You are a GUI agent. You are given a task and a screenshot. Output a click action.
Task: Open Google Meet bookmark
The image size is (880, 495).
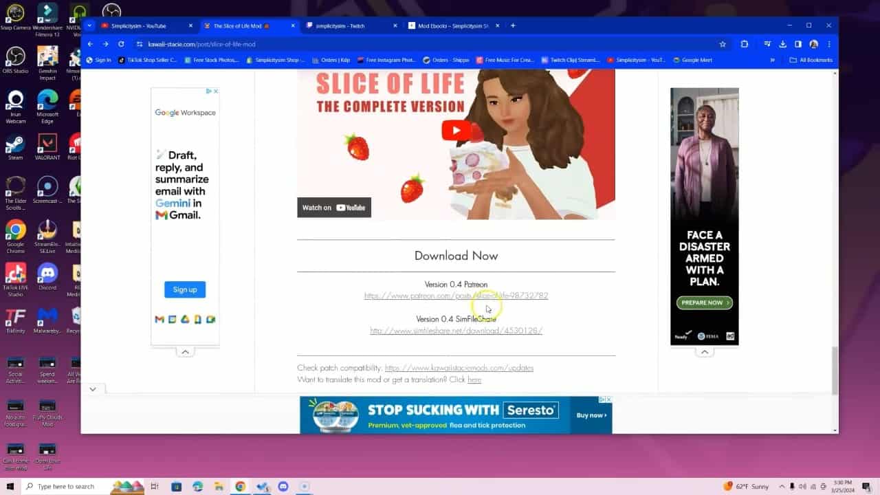tap(692, 60)
